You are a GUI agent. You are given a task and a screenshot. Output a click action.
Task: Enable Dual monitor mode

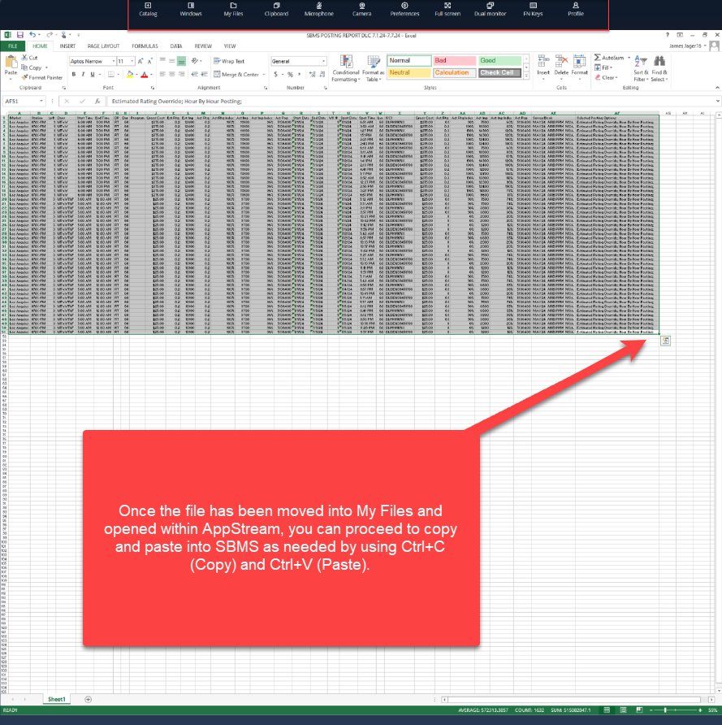click(x=490, y=9)
